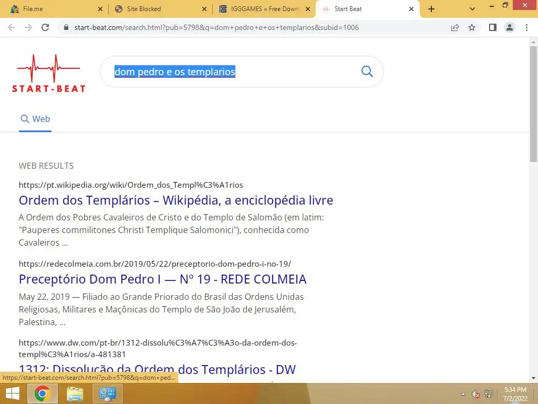Click the Chrome taskbar icon

click(x=42, y=393)
